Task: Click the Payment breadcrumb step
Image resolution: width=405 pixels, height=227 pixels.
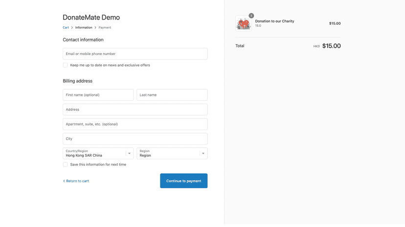Action: [105, 28]
